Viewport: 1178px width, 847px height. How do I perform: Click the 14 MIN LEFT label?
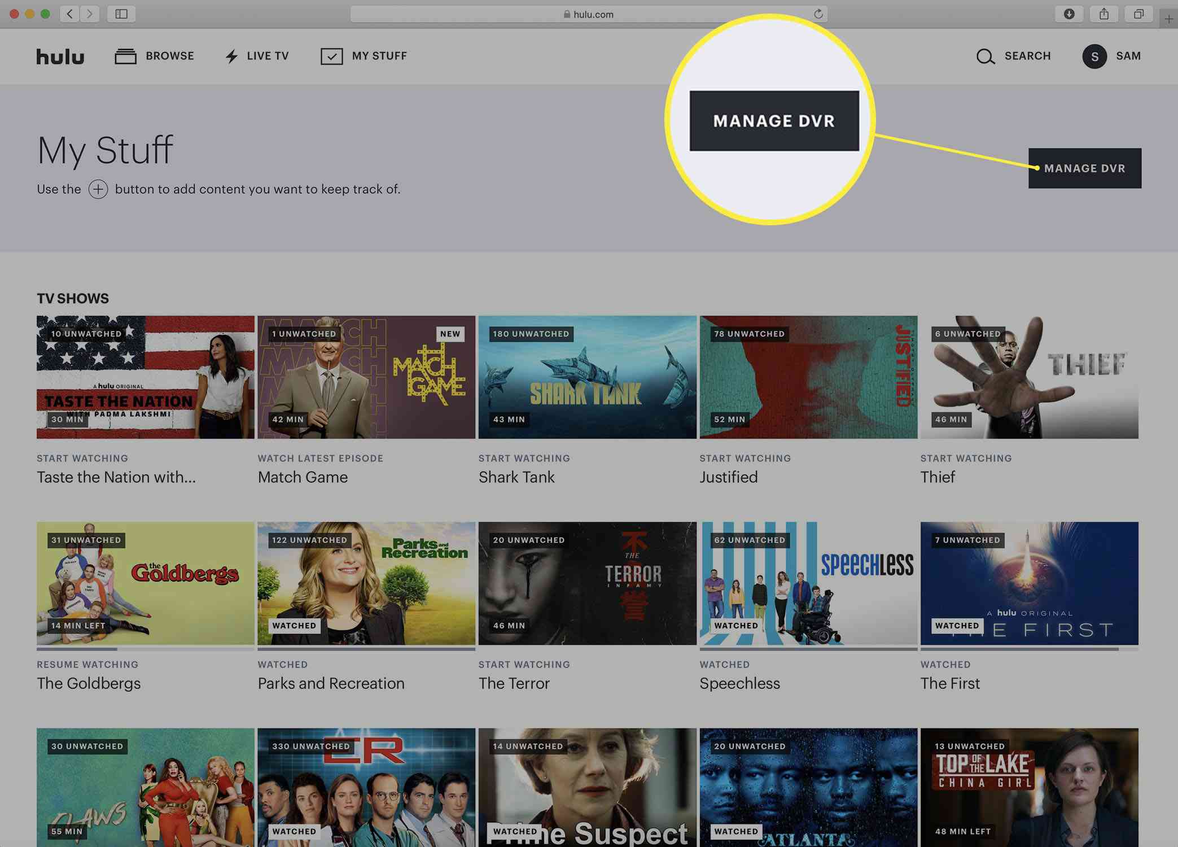pyautogui.click(x=78, y=626)
